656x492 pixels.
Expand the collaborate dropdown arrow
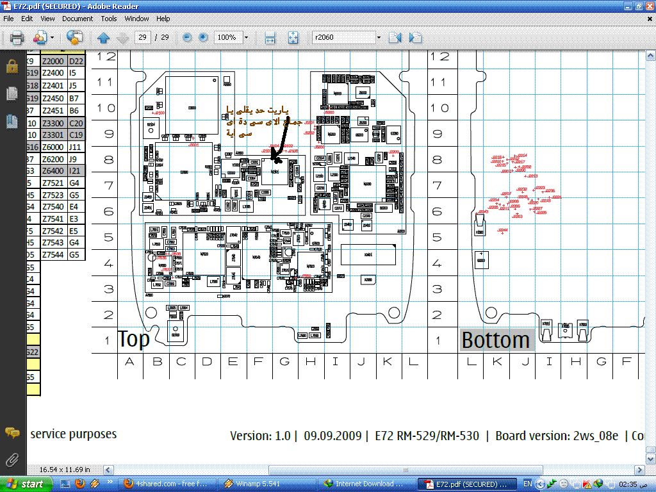(53, 38)
